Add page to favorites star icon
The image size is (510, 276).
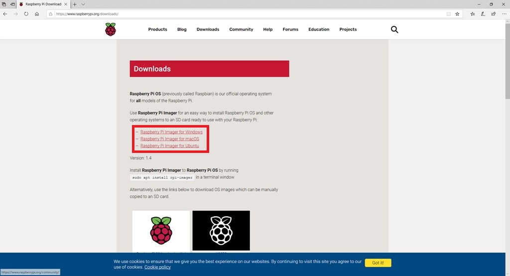457,14
